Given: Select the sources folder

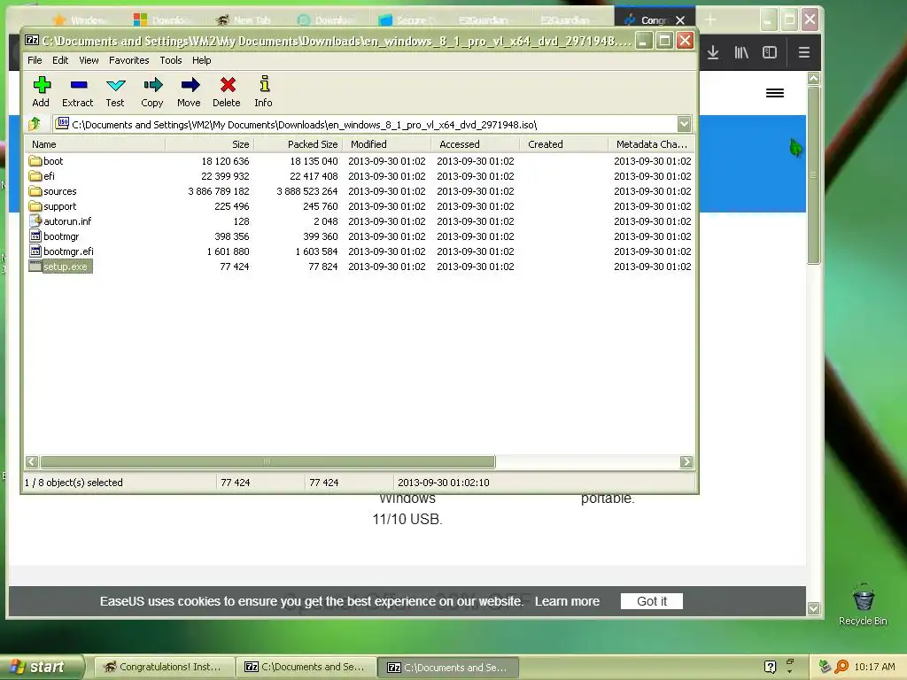Looking at the screenshot, I should click(x=52, y=191).
